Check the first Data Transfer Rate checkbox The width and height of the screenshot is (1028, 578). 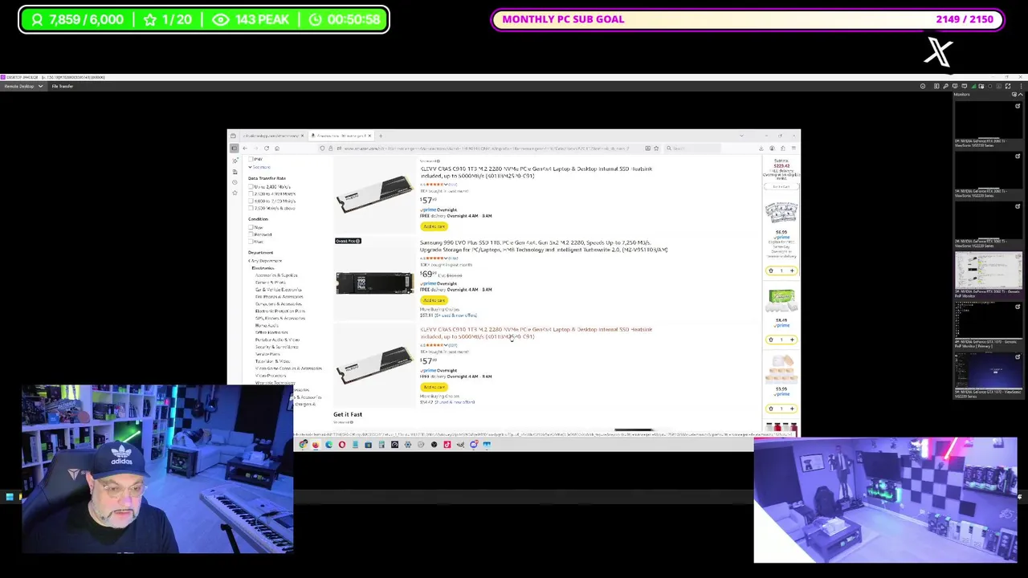(251, 187)
